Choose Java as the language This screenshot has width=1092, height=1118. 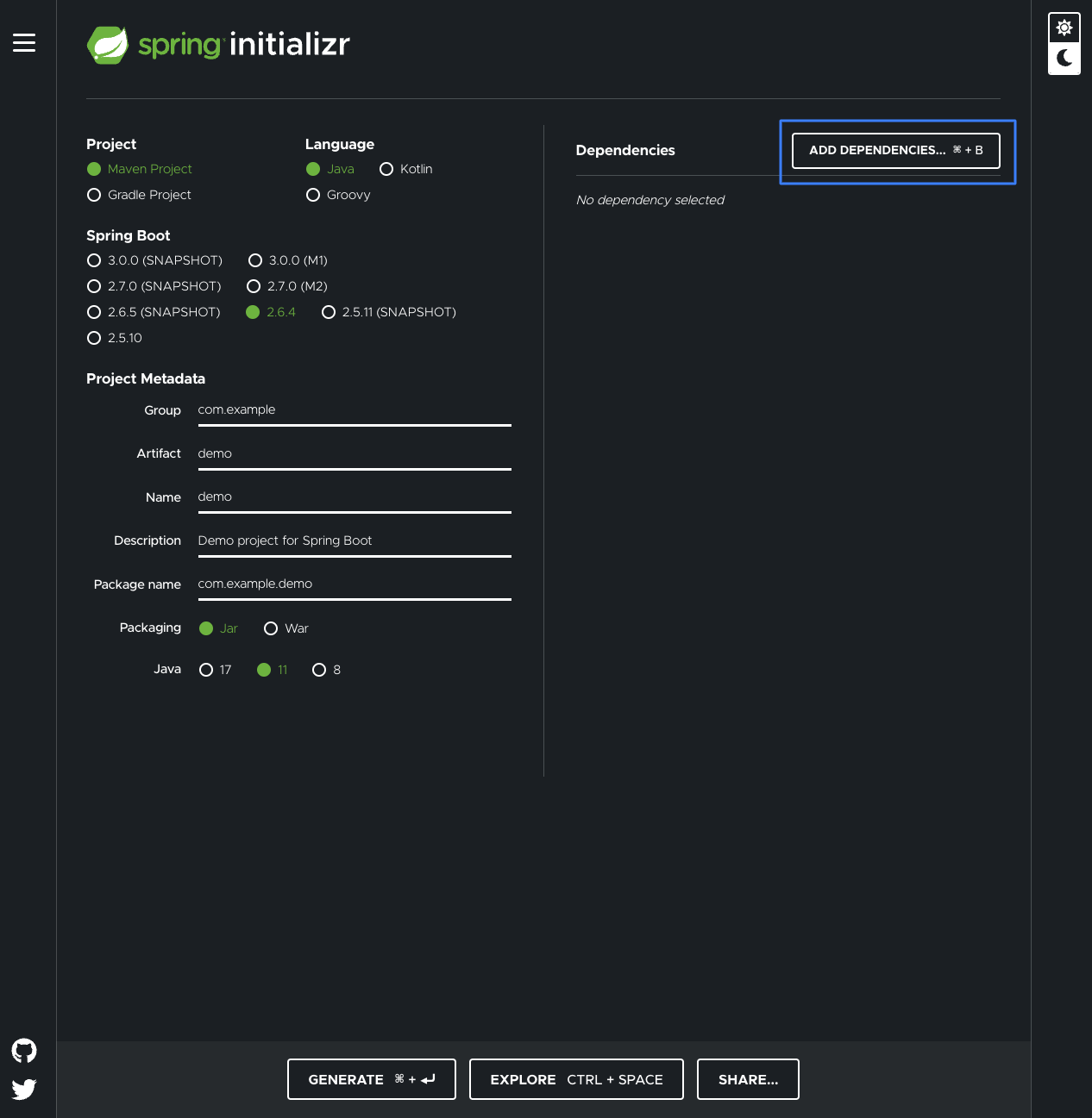pyautogui.click(x=330, y=169)
